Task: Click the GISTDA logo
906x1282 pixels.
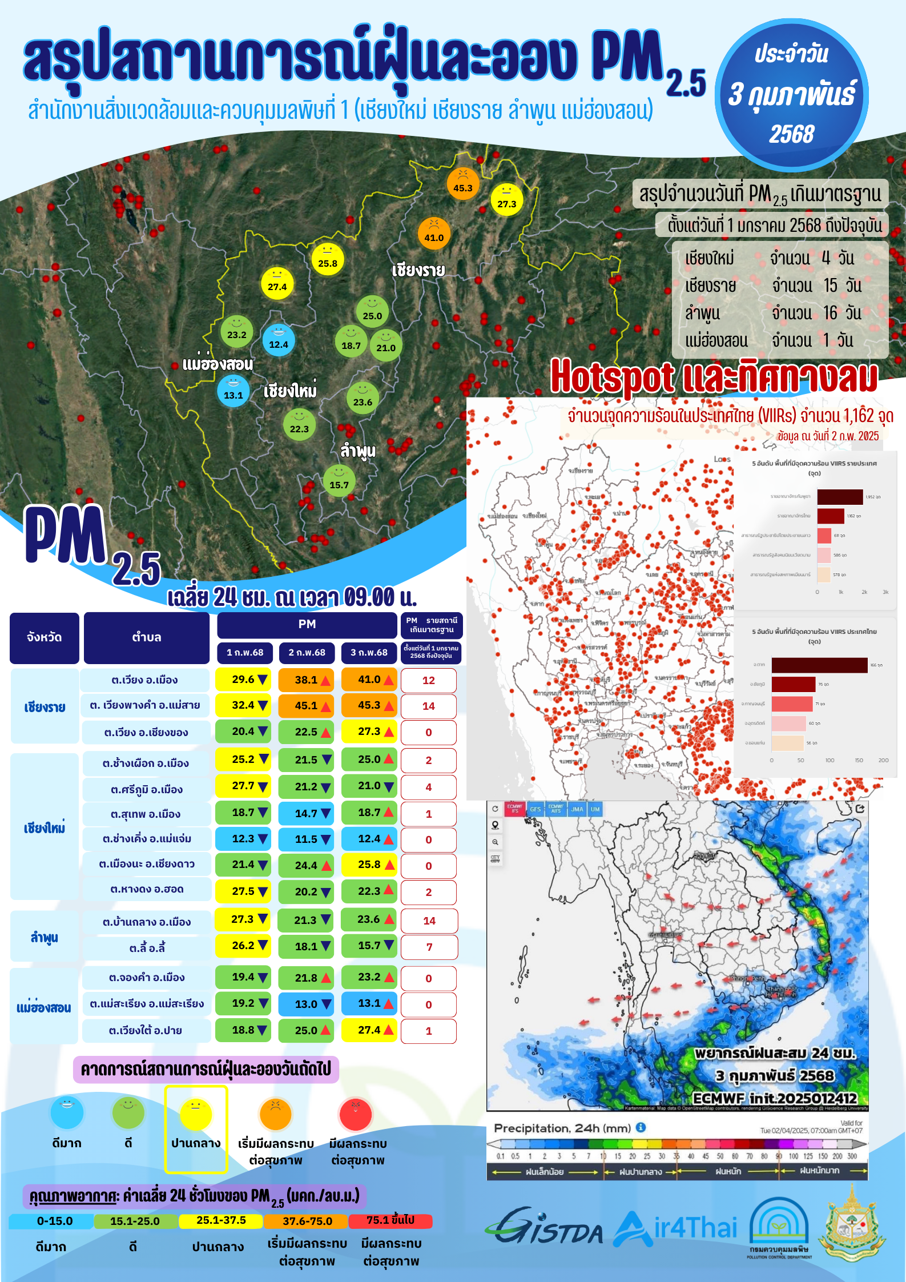Action: click(544, 1228)
